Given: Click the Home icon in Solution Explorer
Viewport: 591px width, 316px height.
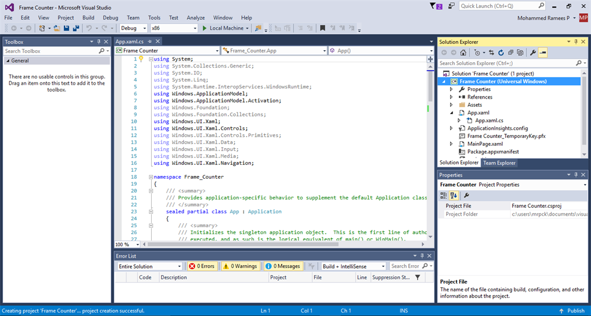Looking at the screenshot, I should (x=463, y=52).
